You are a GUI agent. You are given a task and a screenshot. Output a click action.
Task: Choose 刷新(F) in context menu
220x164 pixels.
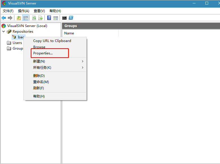coord(55,88)
